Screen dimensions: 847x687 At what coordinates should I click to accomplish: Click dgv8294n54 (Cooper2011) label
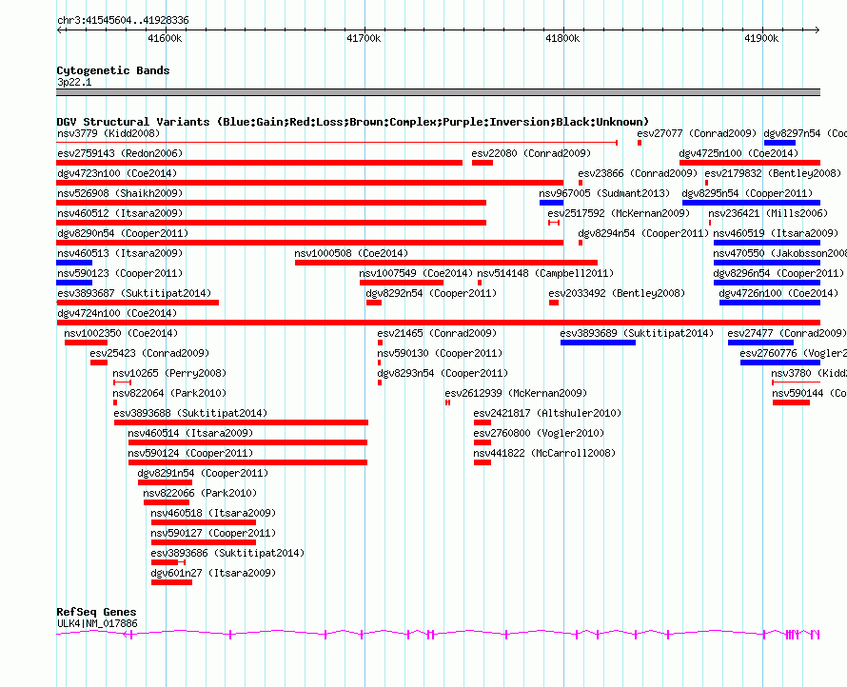point(643,233)
